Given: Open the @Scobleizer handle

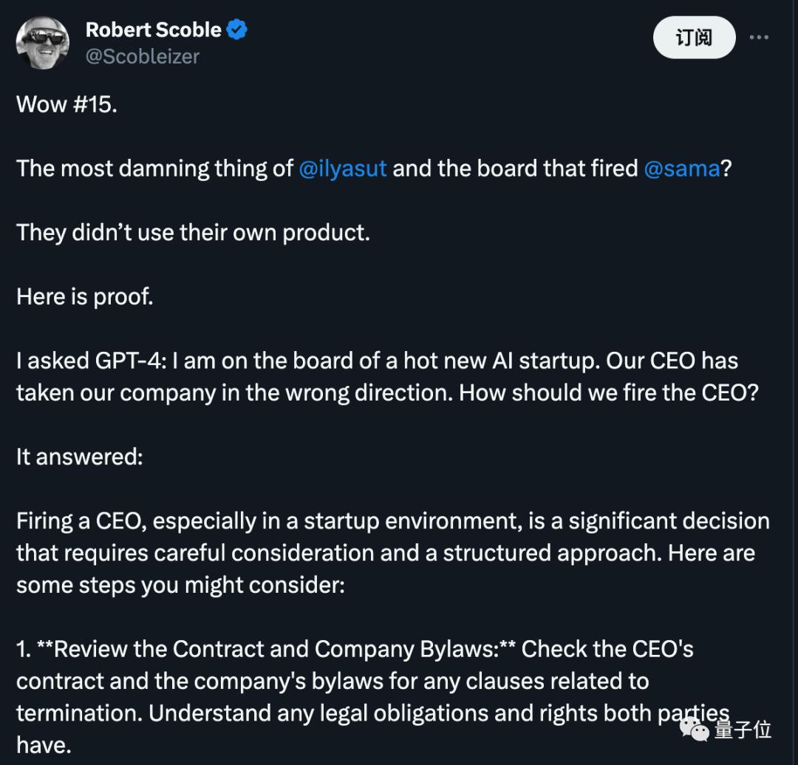Looking at the screenshot, I should [x=143, y=57].
